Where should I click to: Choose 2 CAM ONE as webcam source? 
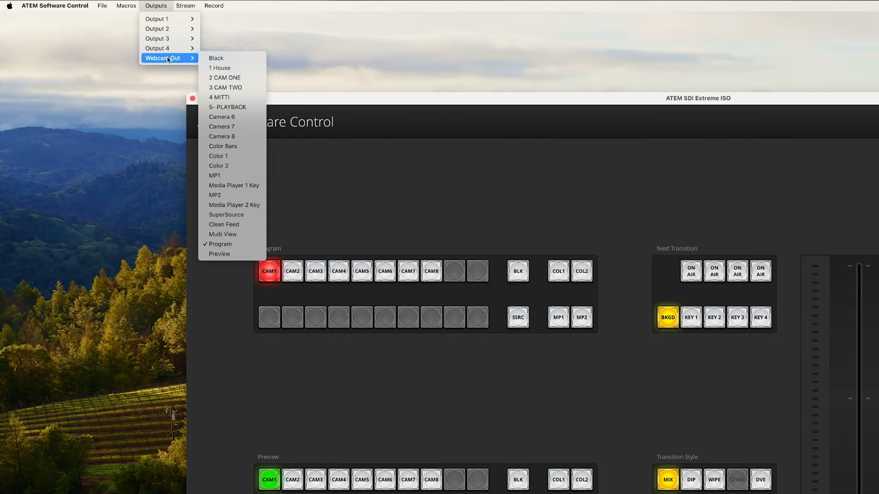click(x=232, y=78)
